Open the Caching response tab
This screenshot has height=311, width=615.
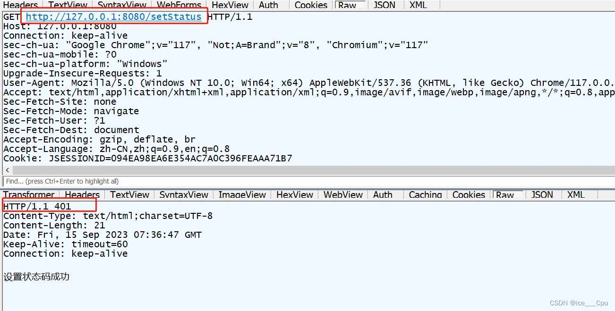[x=425, y=194]
